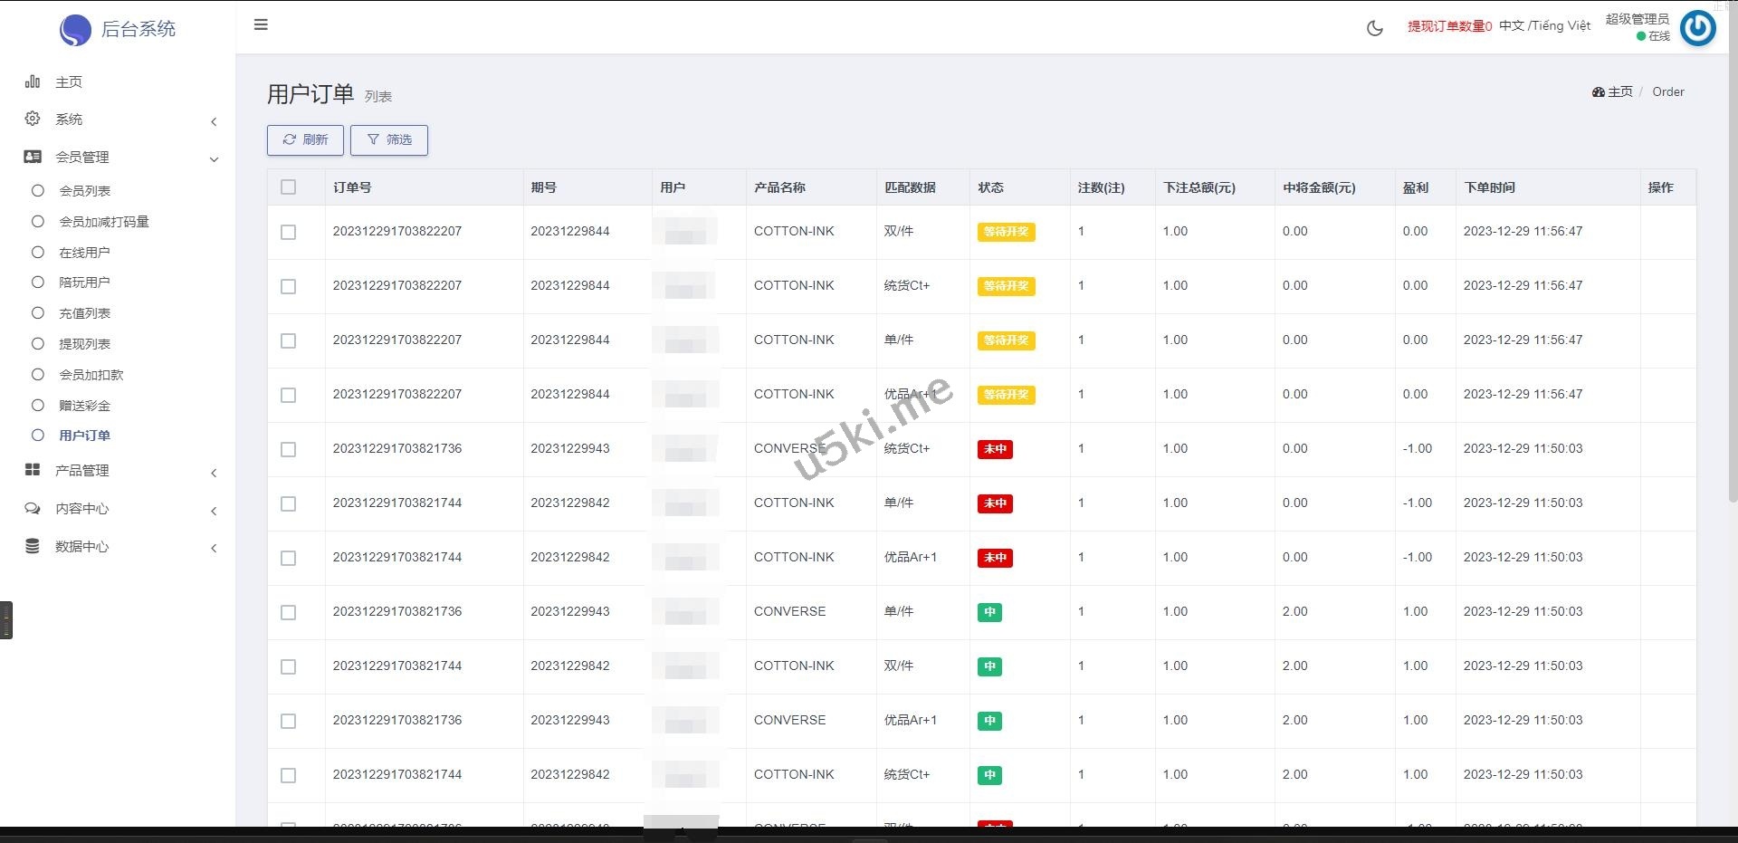Check the select-all checkbox in table header

point(288,187)
